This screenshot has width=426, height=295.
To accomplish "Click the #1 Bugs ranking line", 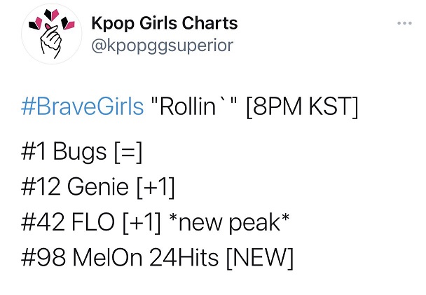I will 81,152.
